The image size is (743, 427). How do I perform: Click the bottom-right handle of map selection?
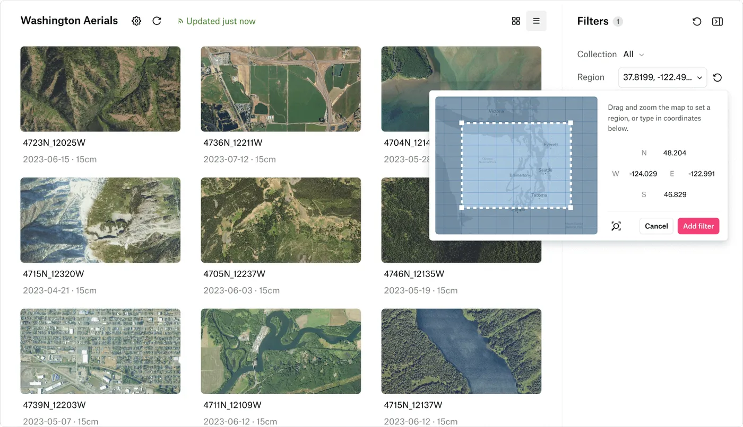pos(571,207)
